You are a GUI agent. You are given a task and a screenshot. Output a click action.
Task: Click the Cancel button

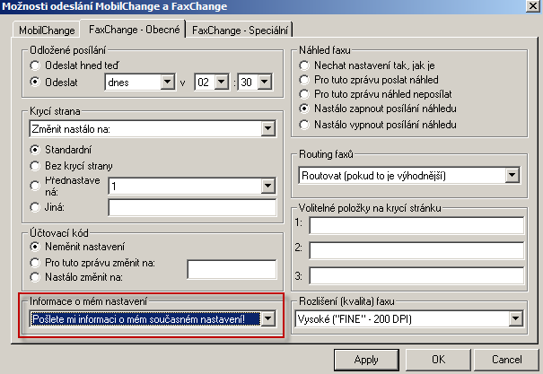(506, 360)
